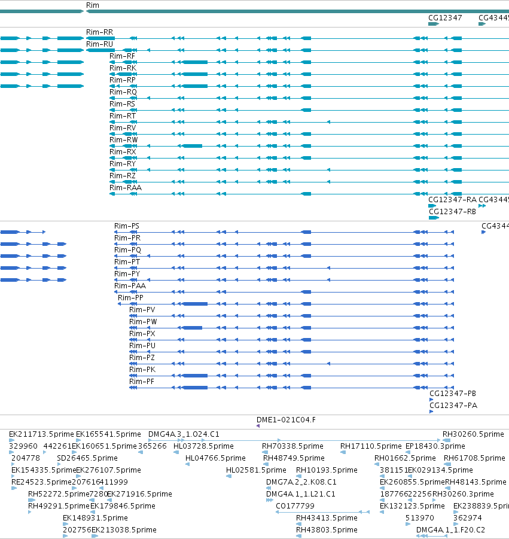Click the Rim-RS transcript label

[x=122, y=104]
